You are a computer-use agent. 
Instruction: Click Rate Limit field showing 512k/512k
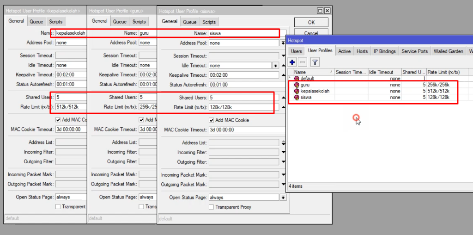(x=71, y=107)
